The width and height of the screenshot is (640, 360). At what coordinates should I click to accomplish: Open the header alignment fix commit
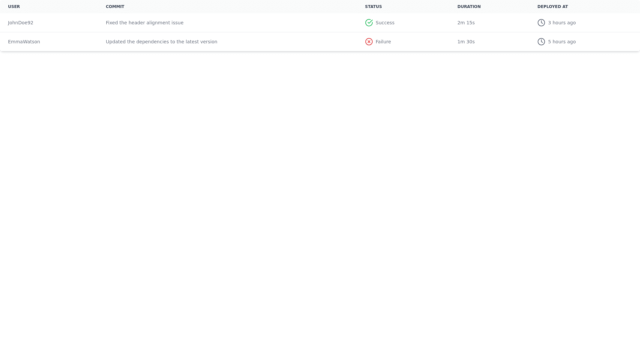(144, 23)
